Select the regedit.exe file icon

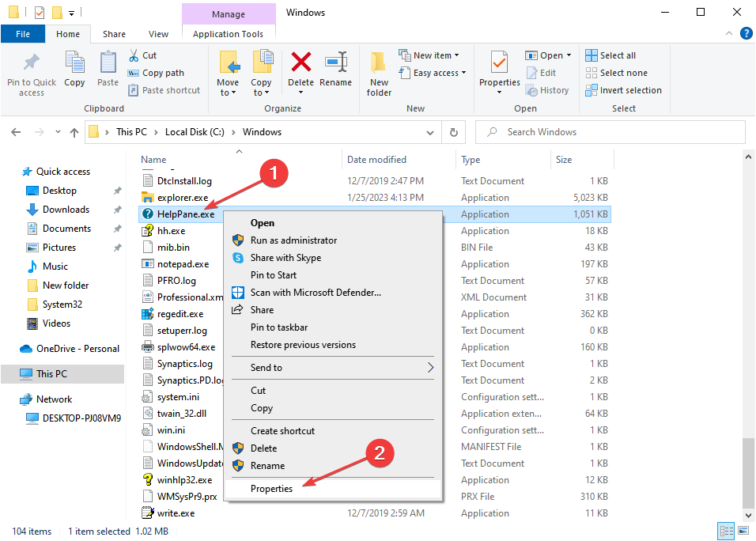pos(148,314)
